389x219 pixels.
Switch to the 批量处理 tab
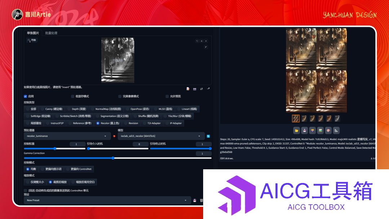(51, 33)
